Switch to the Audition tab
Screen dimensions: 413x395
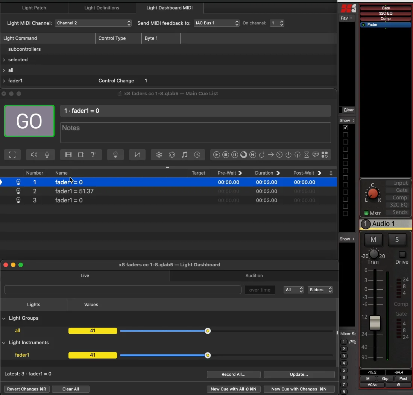pos(254,276)
